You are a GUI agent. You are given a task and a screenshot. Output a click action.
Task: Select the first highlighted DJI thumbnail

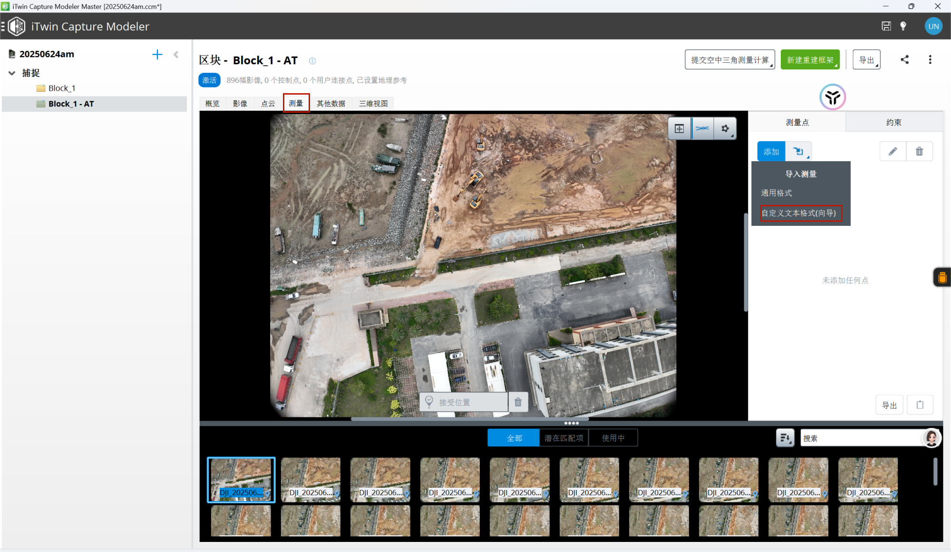[x=241, y=480]
